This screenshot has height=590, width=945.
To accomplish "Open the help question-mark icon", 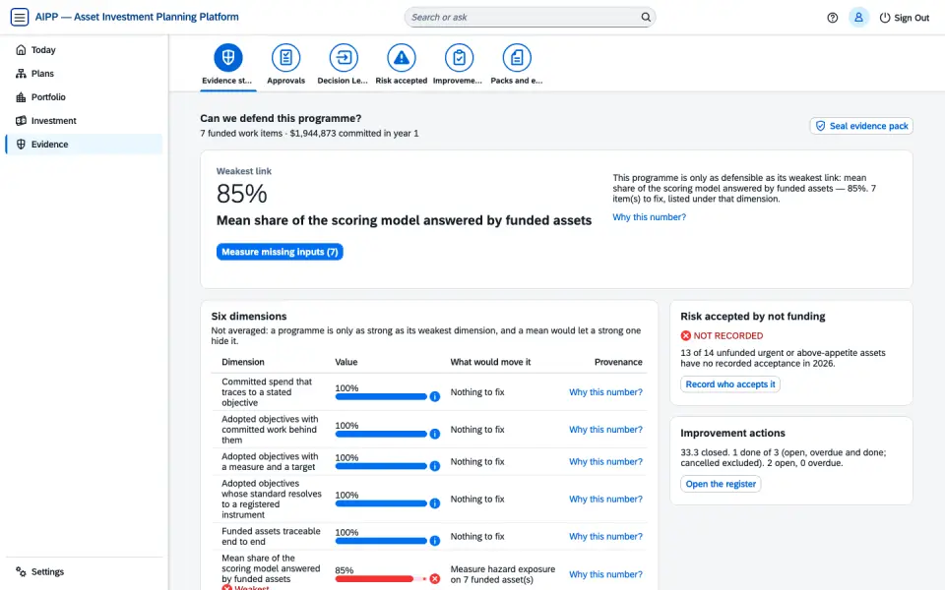I will point(833,18).
